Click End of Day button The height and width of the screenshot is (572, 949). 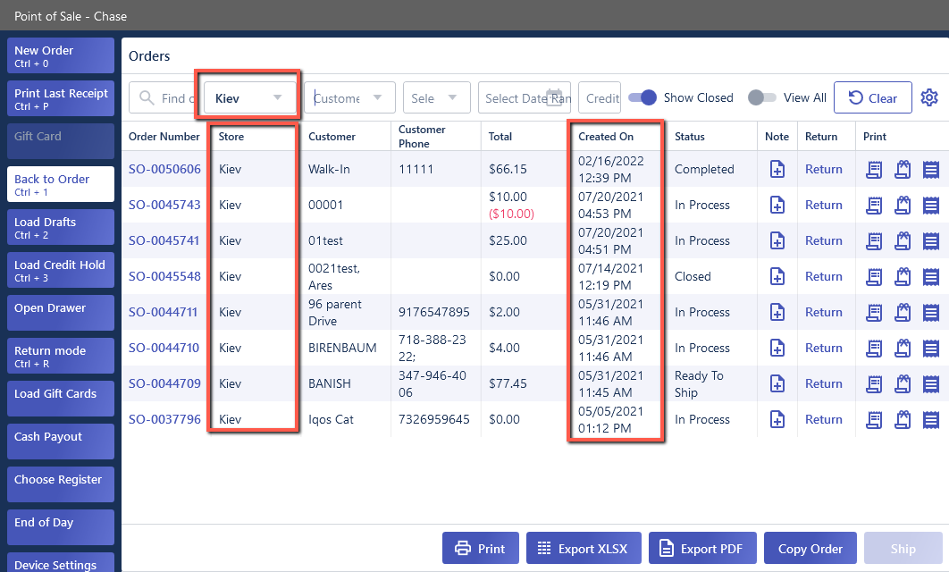61,528
